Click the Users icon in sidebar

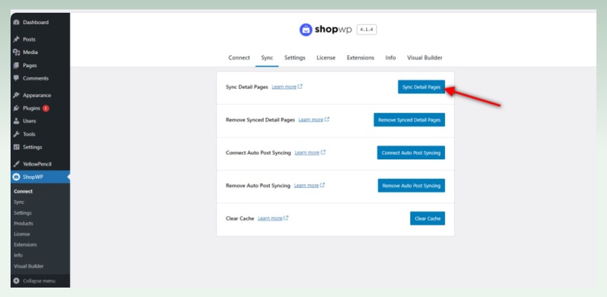coord(16,121)
